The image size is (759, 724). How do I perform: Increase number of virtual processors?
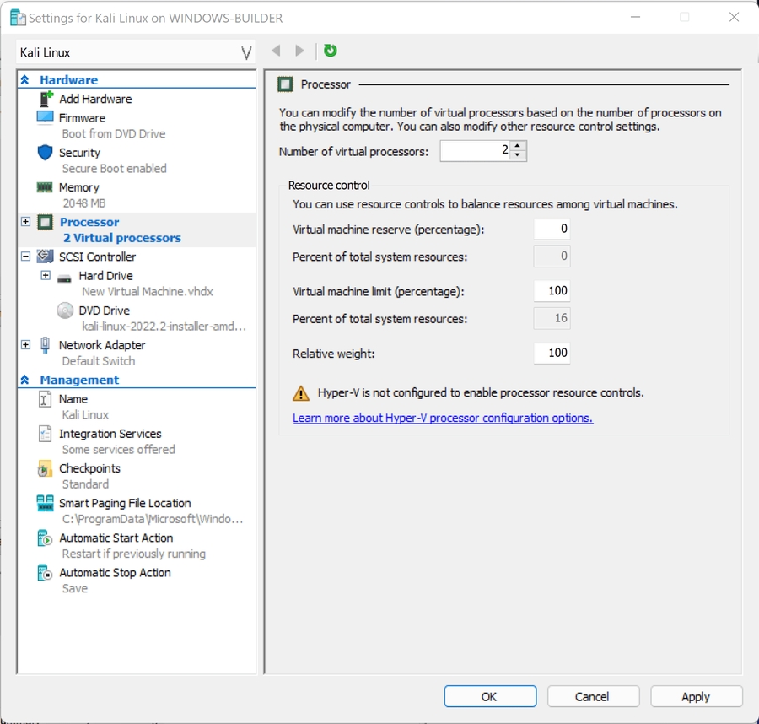pyautogui.click(x=518, y=146)
